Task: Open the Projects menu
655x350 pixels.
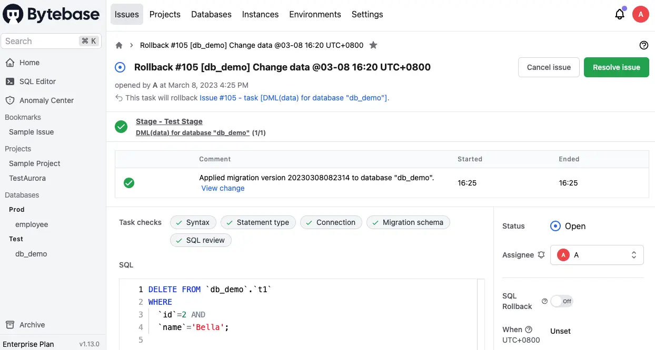Action: pos(165,14)
